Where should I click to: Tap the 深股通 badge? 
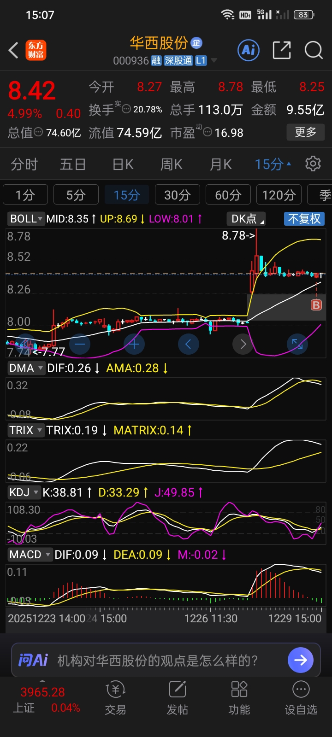click(178, 61)
